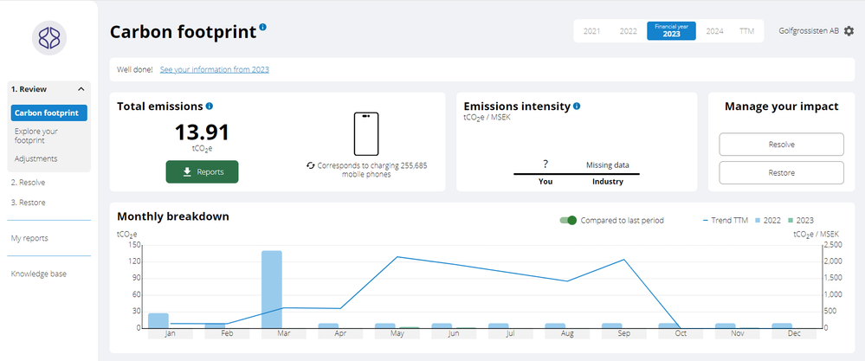Click the refresh icon beside phone comparison
Viewport: 865px width, 361px height.
point(311,164)
